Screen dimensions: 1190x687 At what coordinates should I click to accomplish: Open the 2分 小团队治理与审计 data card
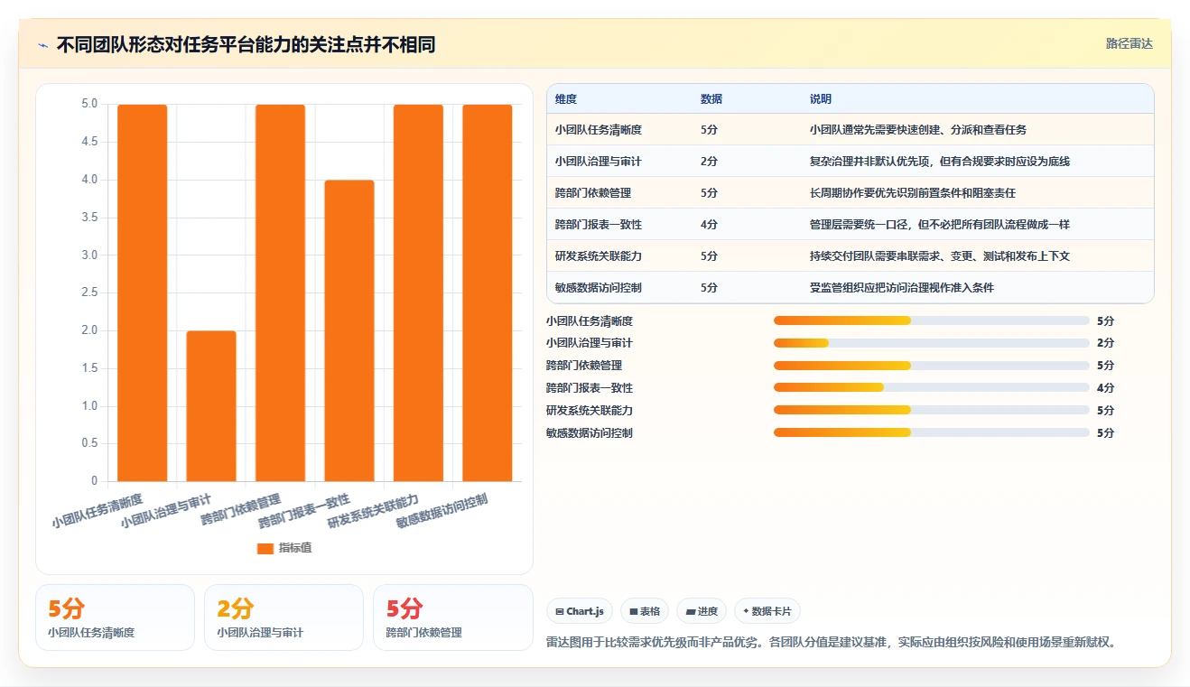[284, 617]
